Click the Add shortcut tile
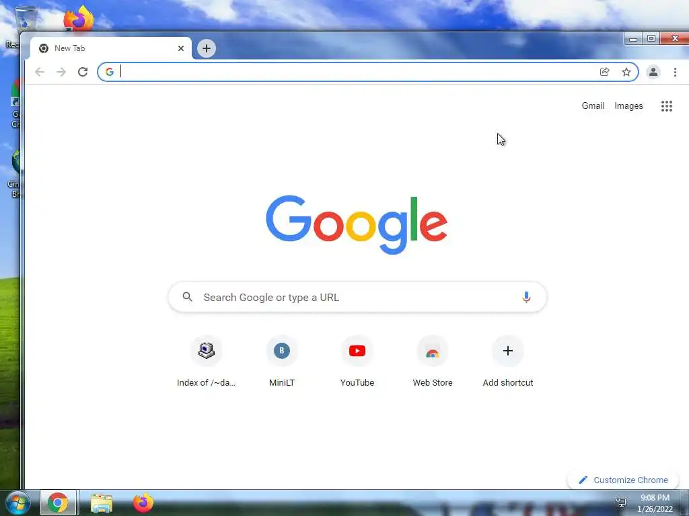 (x=508, y=361)
